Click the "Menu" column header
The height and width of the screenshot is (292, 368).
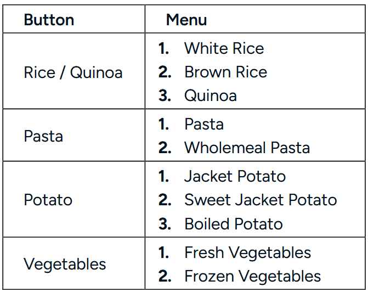(186, 20)
